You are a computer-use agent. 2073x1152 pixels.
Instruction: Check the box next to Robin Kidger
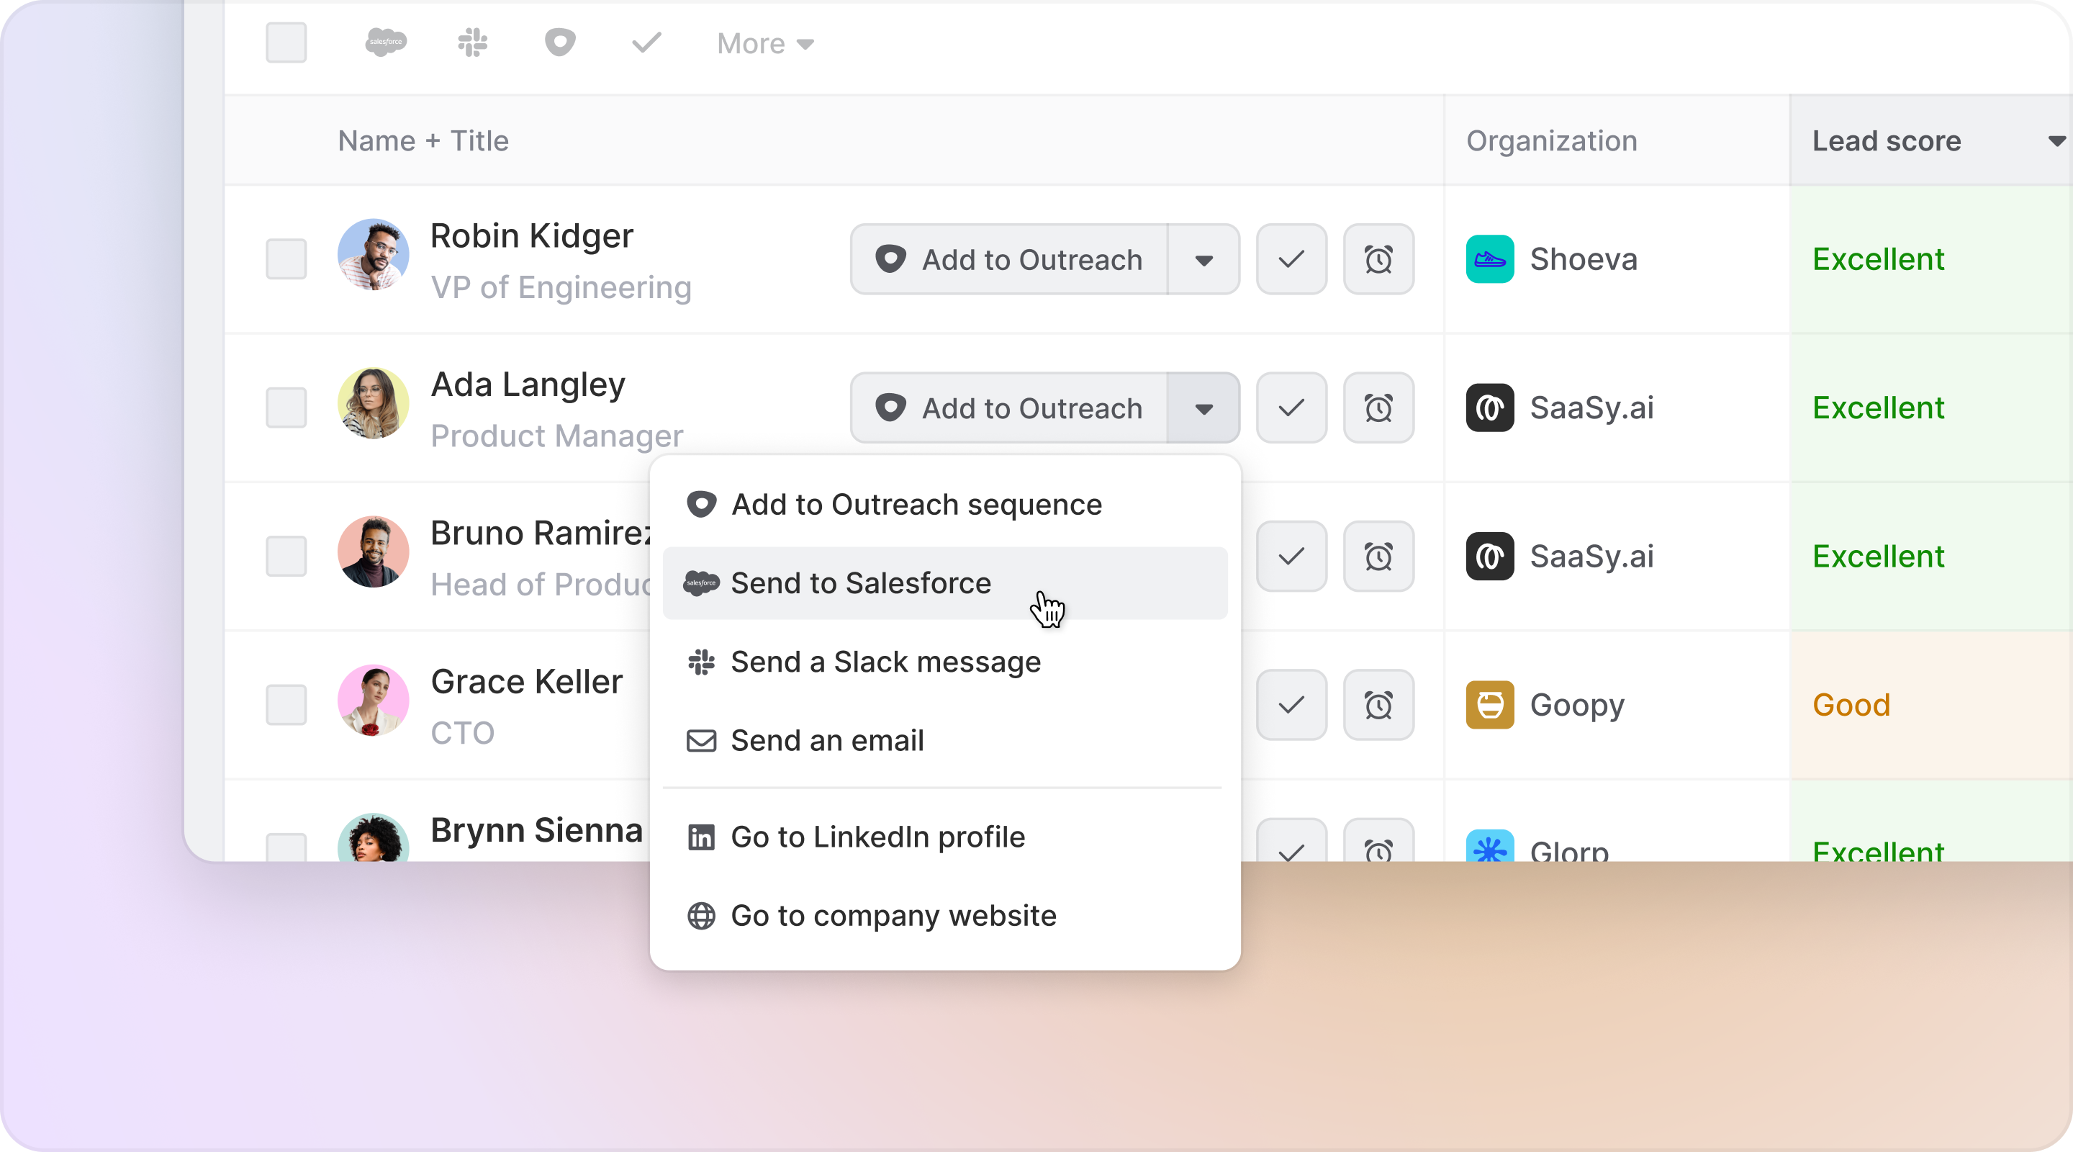(x=286, y=259)
